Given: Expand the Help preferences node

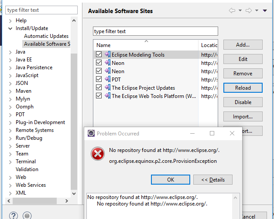Looking at the screenshot, I should [x=10, y=21].
